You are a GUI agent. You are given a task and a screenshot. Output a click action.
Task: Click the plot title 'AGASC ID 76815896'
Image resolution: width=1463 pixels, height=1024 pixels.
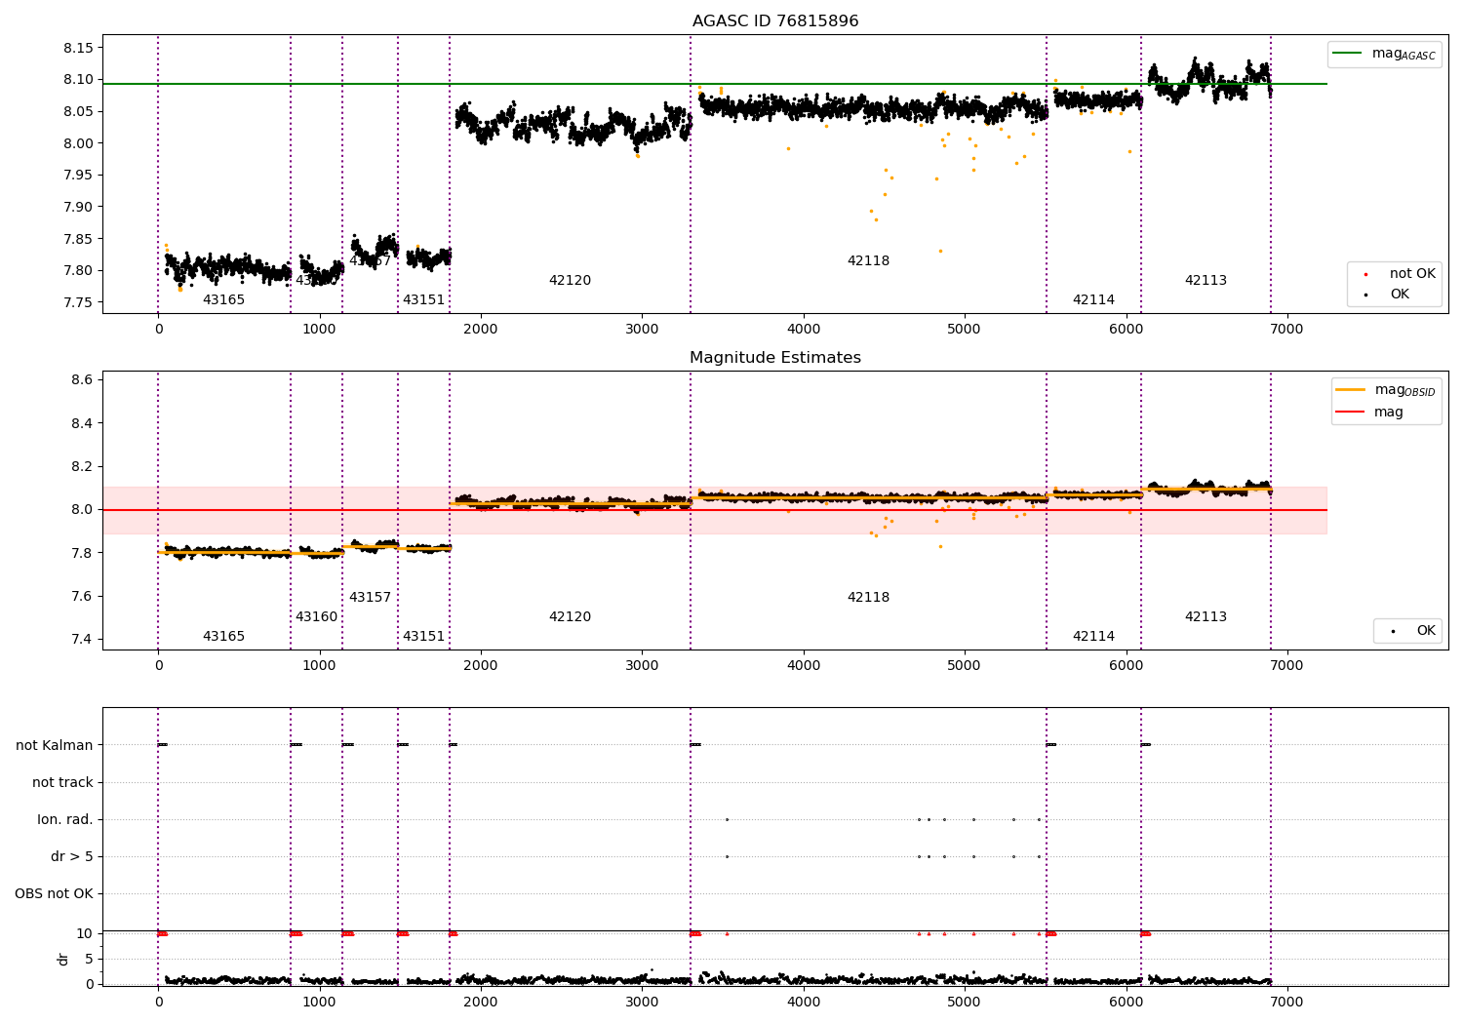click(x=775, y=20)
